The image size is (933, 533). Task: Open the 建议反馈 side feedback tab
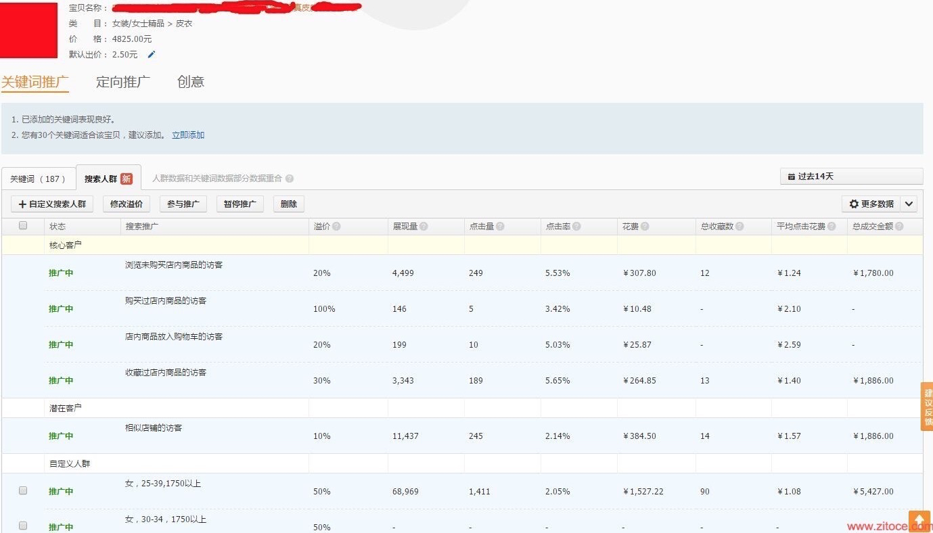pyautogui.click(x=927, y=407)
